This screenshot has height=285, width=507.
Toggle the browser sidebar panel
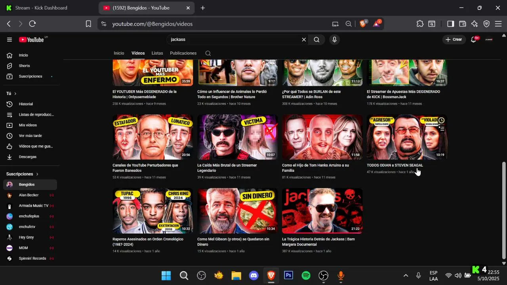pos(450,24)
